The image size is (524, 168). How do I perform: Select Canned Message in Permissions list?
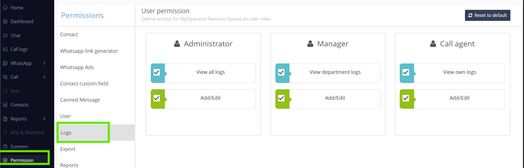click(80, 100)
